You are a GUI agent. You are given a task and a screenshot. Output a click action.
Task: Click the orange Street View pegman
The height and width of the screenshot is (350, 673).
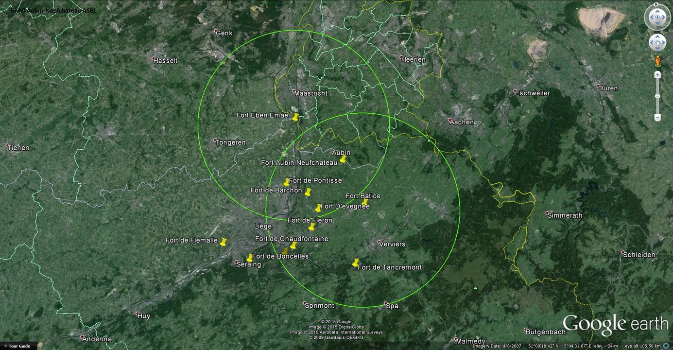click(657, 61)
